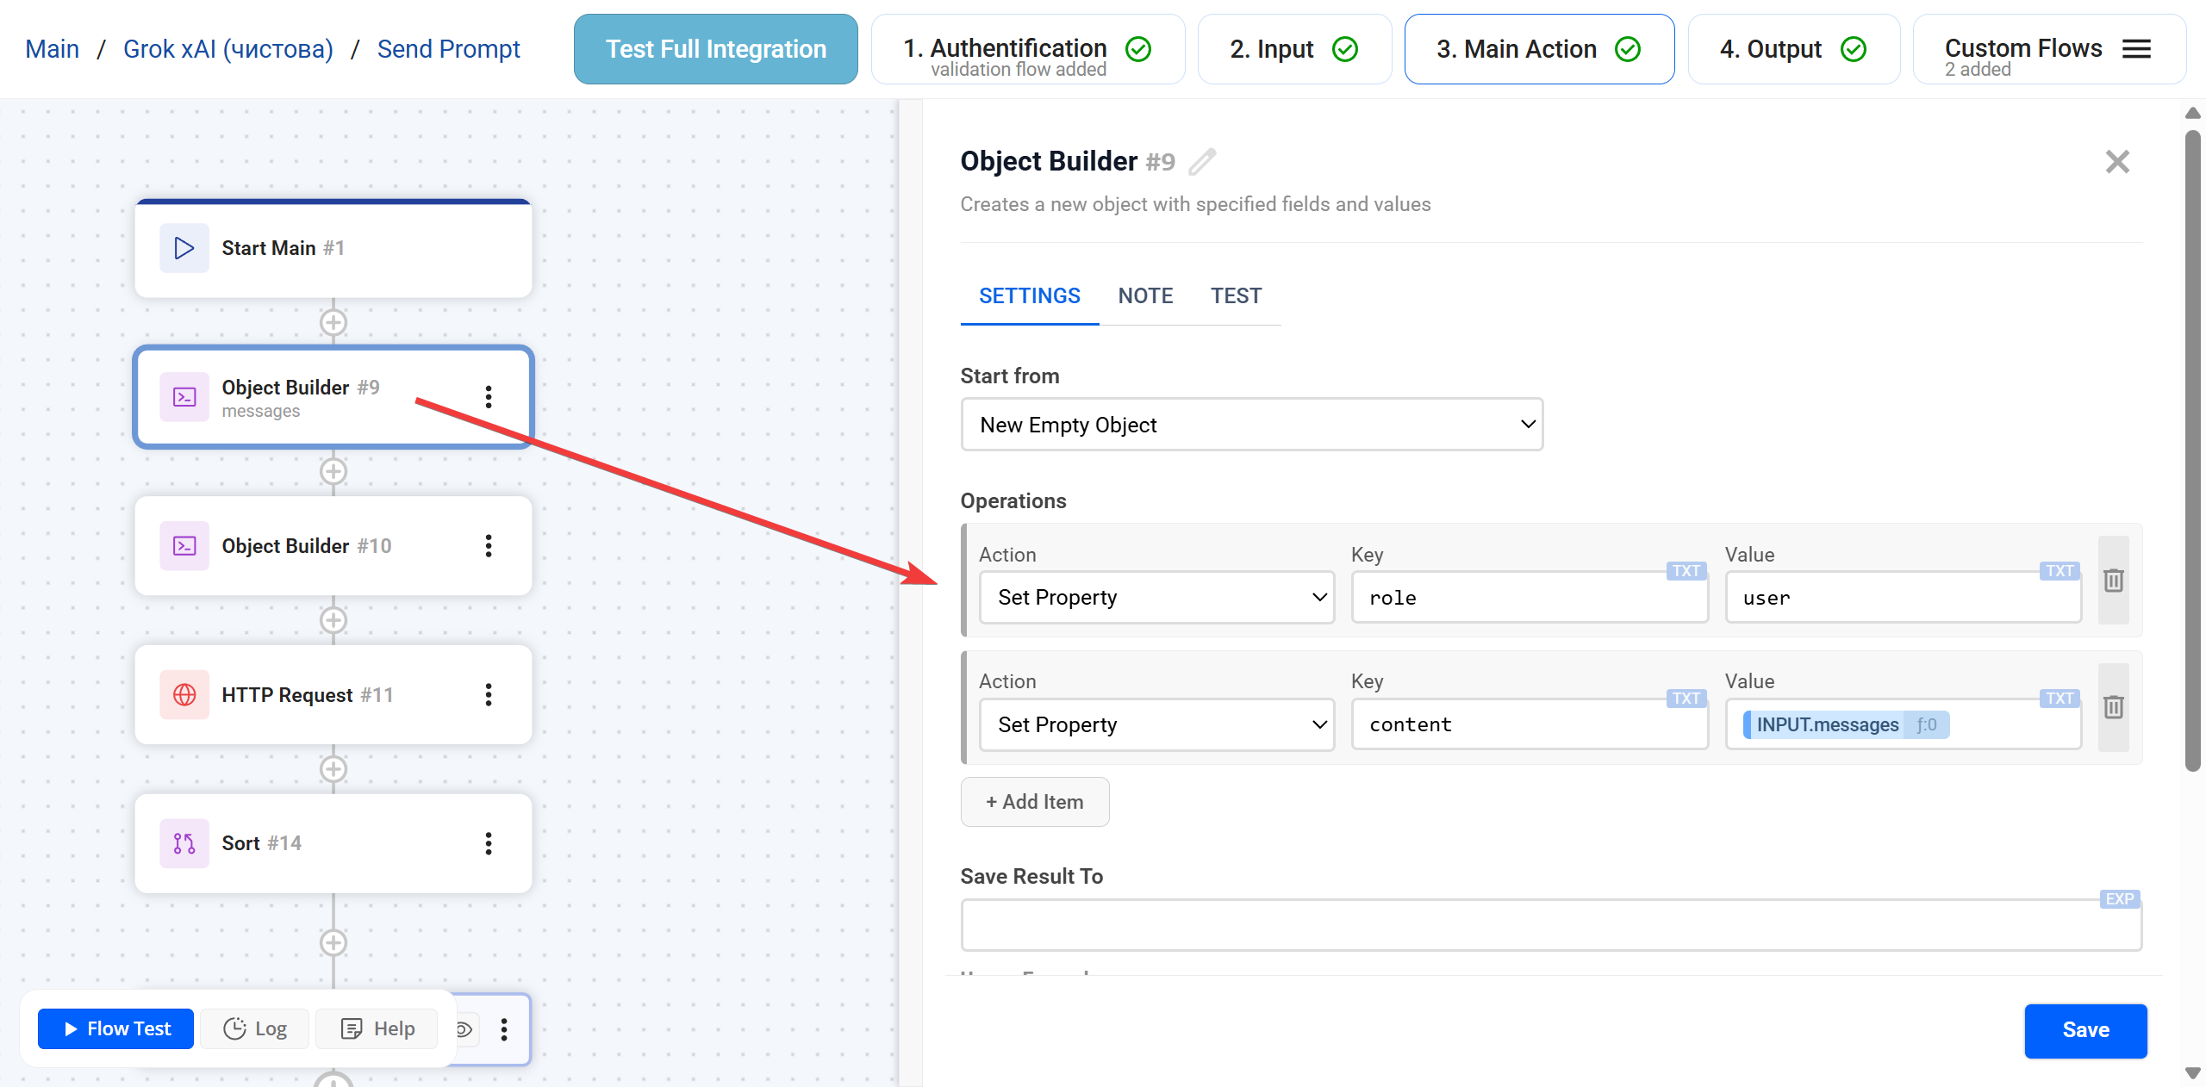Viewport: 2206px width, 1087px height.
Task: Click the pencil rename icon beside Object Builder #9
Action: [1202, 162]
